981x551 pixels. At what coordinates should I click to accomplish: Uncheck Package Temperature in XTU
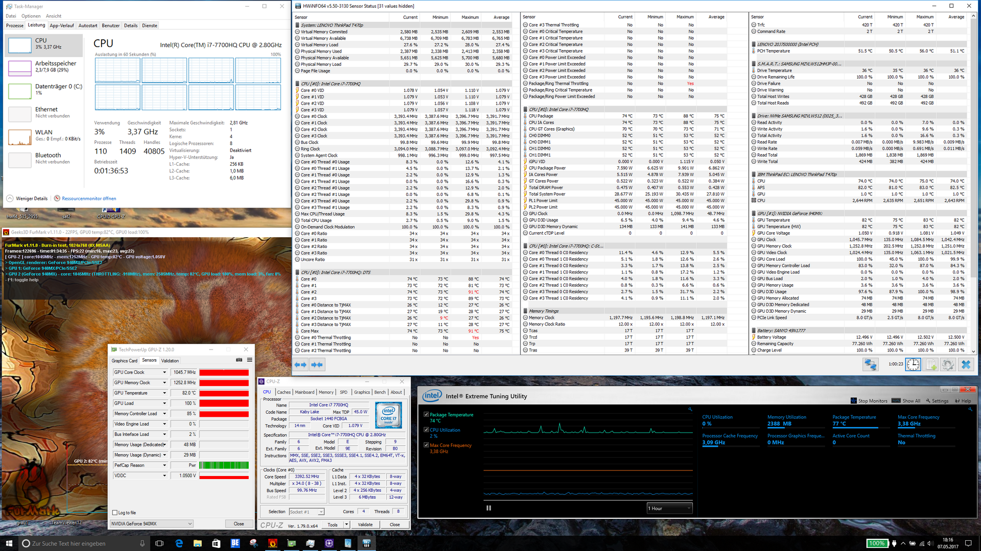(426, 415)
